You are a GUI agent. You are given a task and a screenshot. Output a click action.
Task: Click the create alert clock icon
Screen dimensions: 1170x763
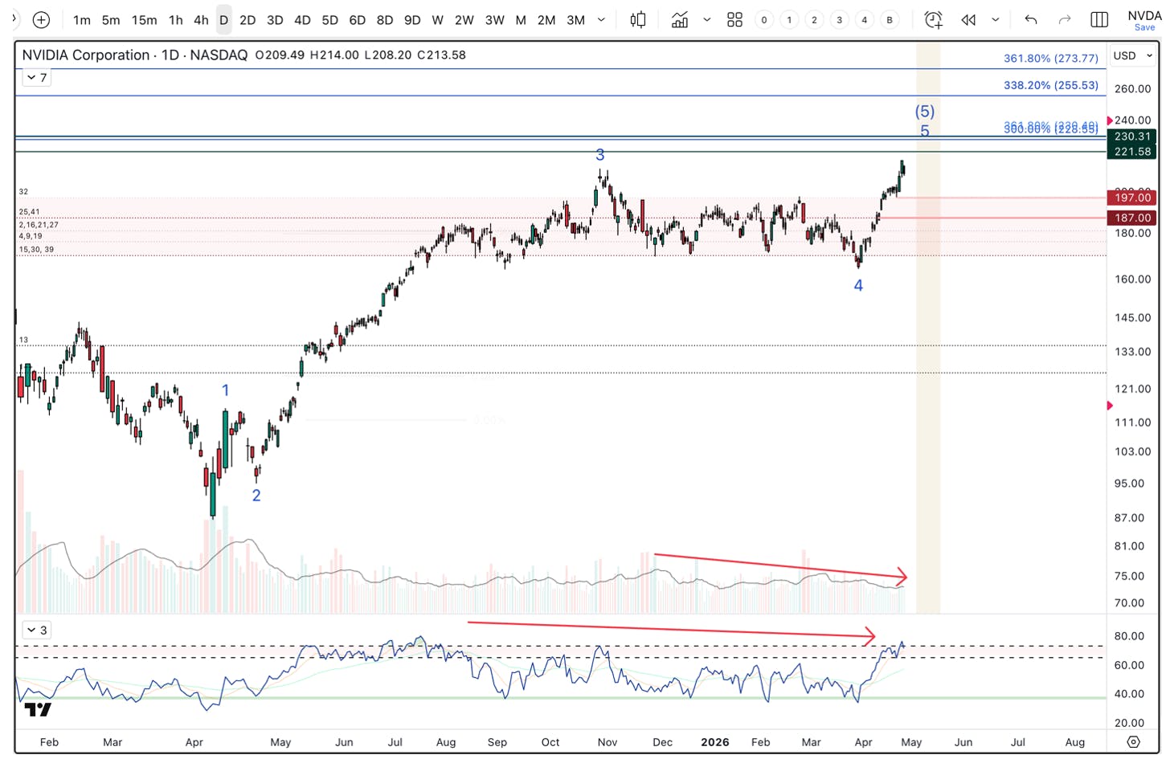pos(933,20)
